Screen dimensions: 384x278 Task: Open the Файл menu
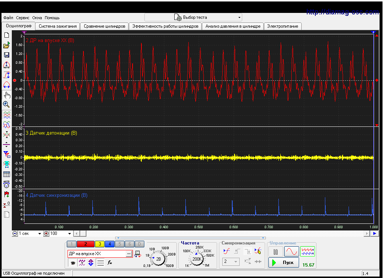[8, 18]
